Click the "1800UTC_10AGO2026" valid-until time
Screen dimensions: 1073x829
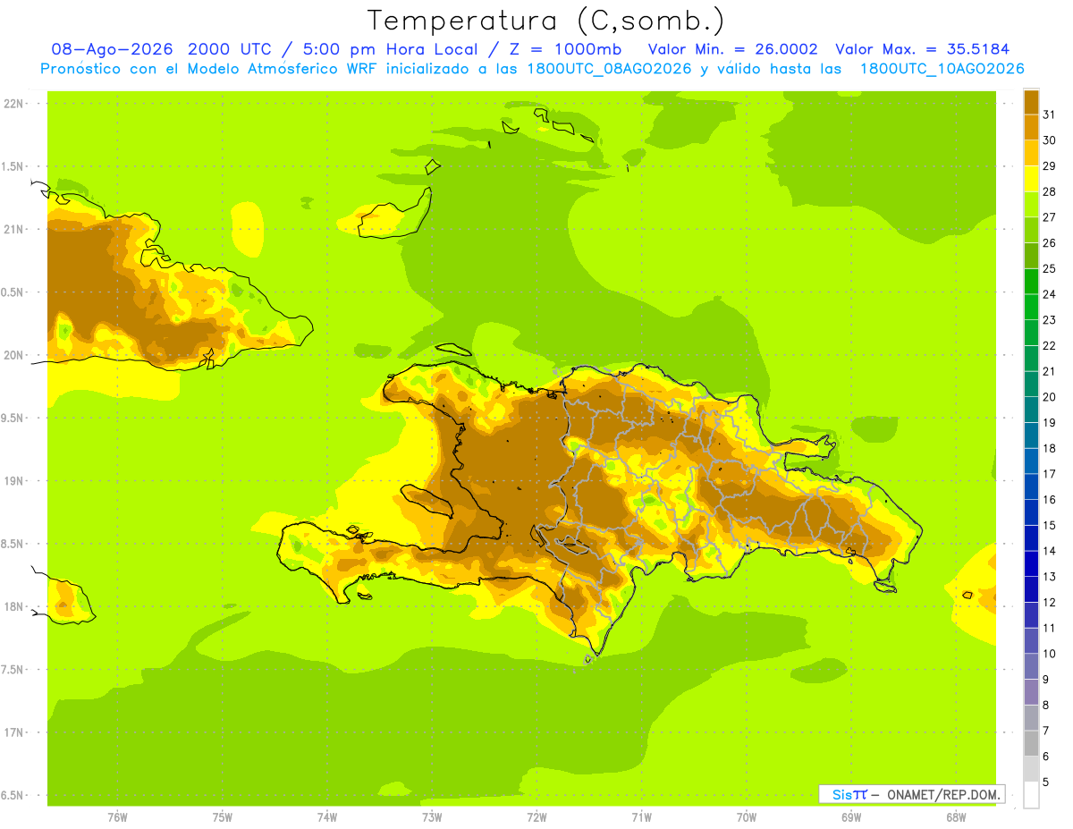pos(942,69)
